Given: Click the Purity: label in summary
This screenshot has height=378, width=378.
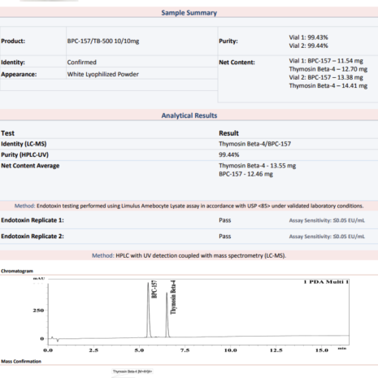Looking at the screenshot, I should pyautogui.click(x=228, y=41).
